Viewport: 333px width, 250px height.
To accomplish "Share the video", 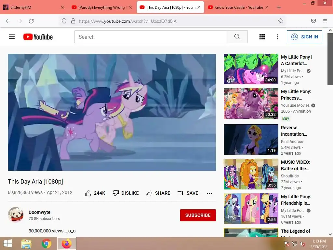I will pos(158,193).
